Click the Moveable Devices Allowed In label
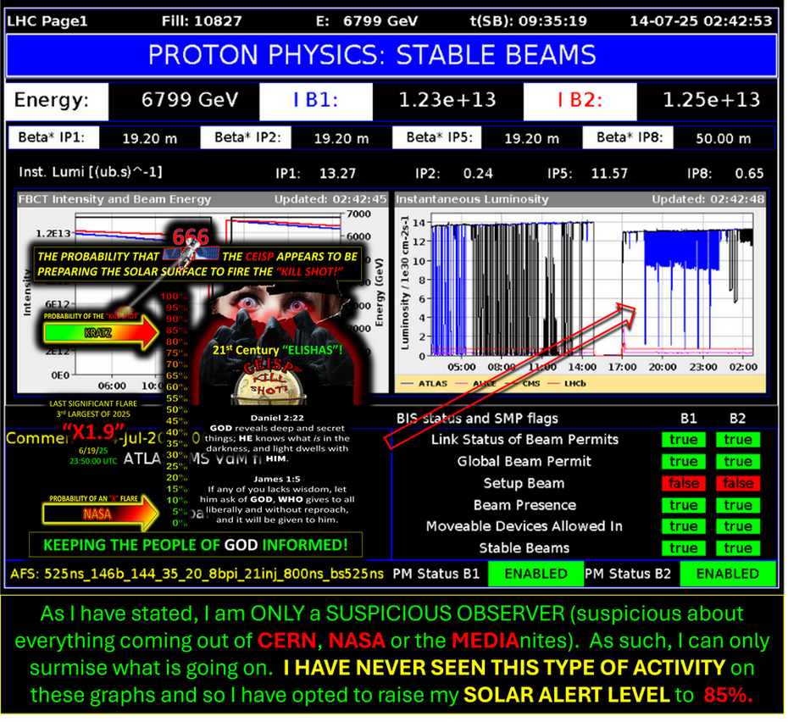This screenshot has height=722, width=788. (x=524, y=526)
